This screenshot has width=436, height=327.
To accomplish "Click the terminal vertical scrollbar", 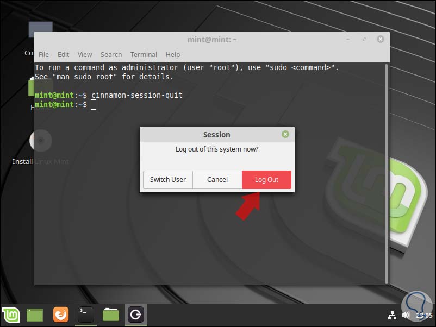I will (387, 174).
